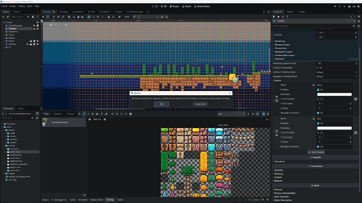Toggle visibility of the Game node
The image size is (362, 203).
click(x=38, y=22)
